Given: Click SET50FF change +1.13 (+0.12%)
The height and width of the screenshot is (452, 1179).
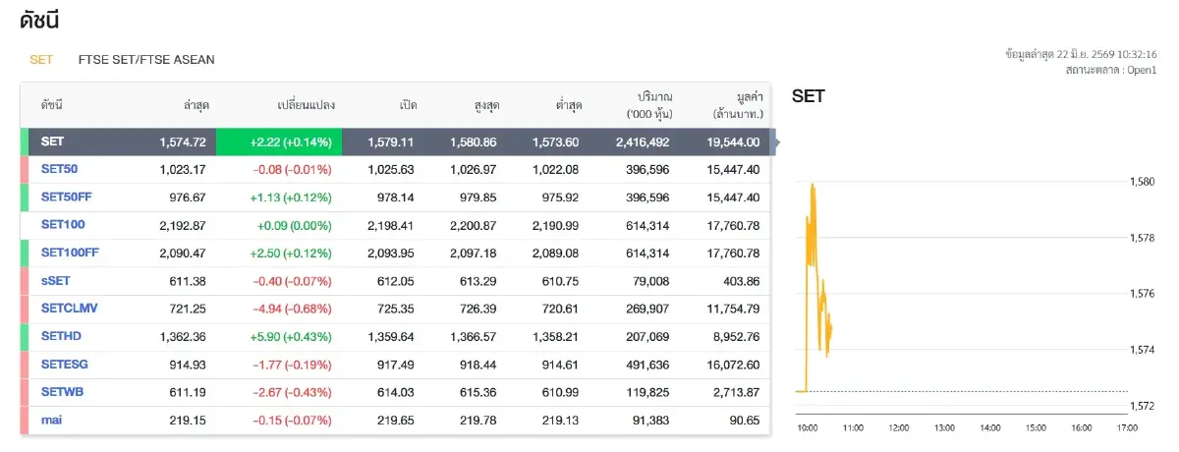Looking at the screenshot, I should pyautogui.click(x=291, y=198).
